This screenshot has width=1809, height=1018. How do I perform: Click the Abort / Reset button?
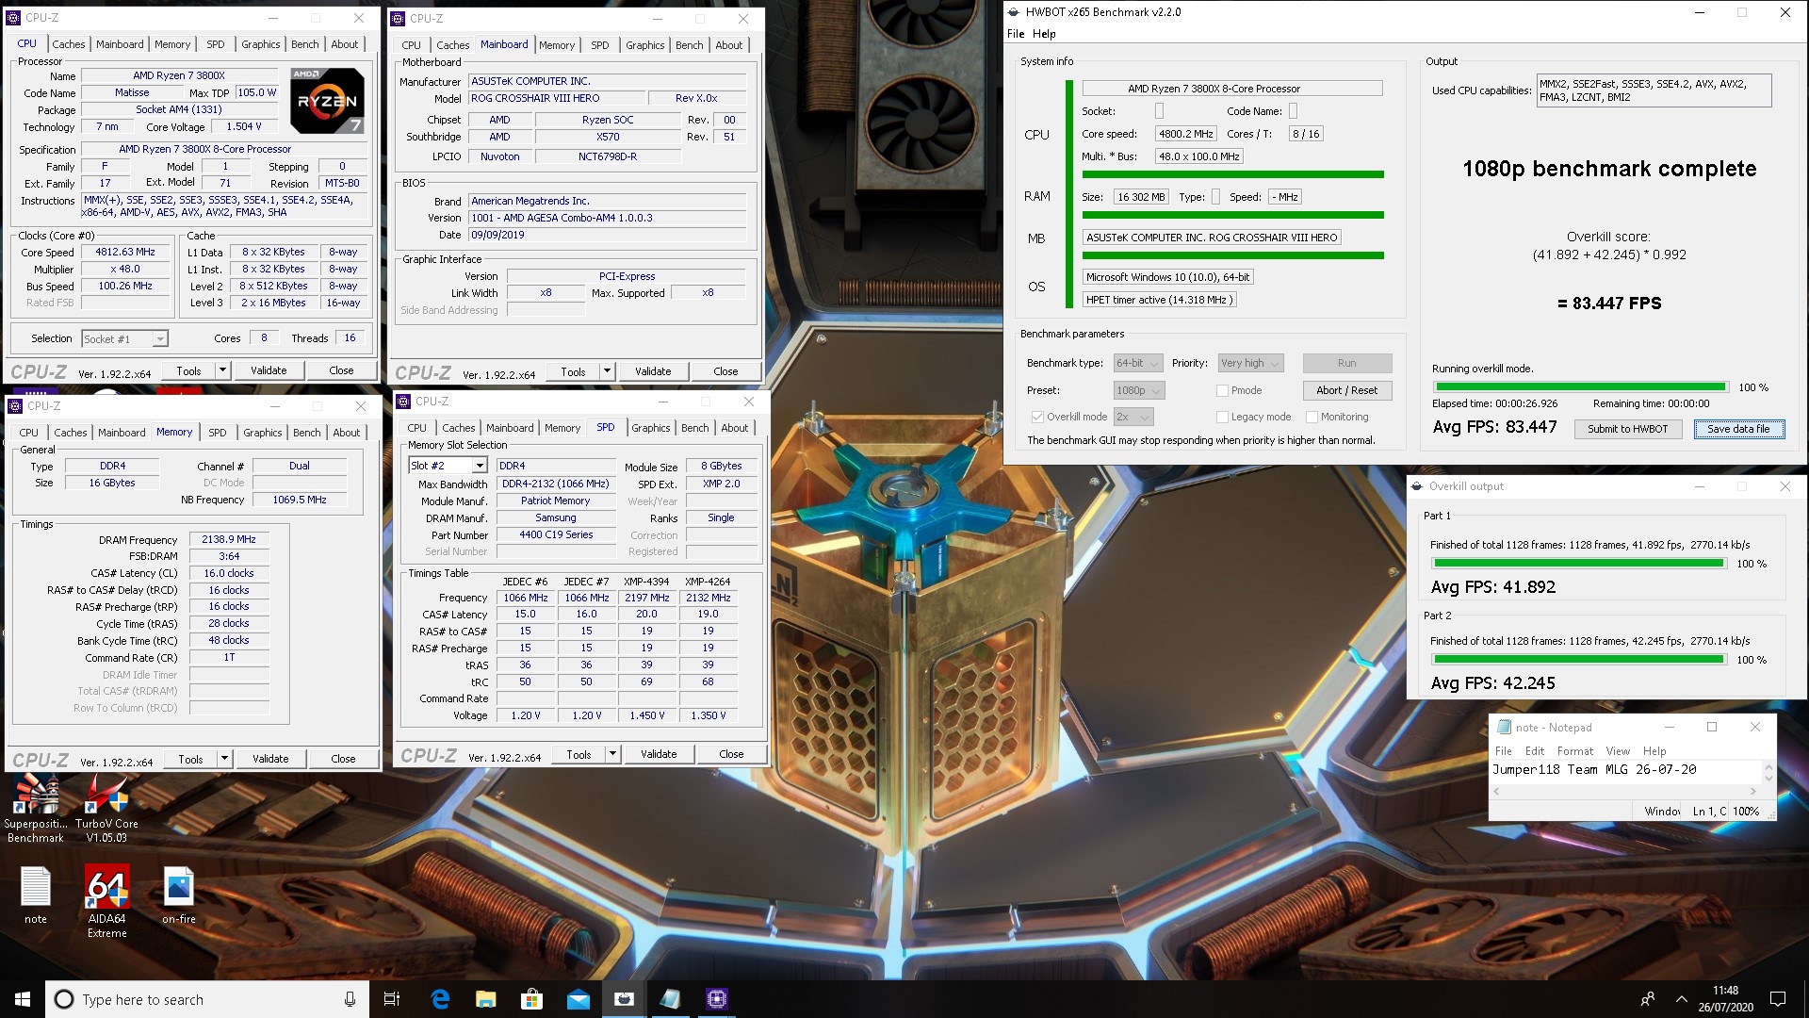tap(1346, 390)
